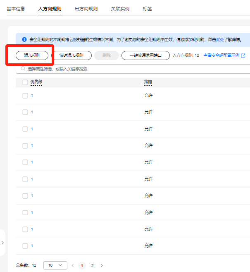Focus the attribute filter search field
Viewport: 250px width, 272px height.
(x=133, y=69)
